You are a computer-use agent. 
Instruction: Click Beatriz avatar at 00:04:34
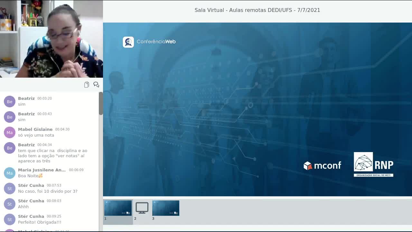click(x=10, y=148)
